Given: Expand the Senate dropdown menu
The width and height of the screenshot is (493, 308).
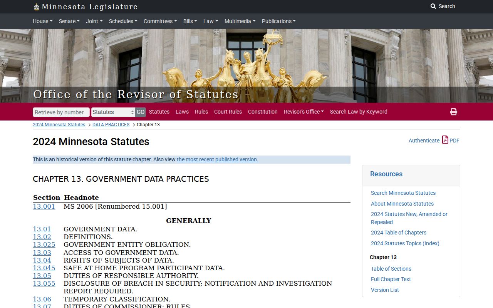Looking at the screenshot, I should (69, 21).
